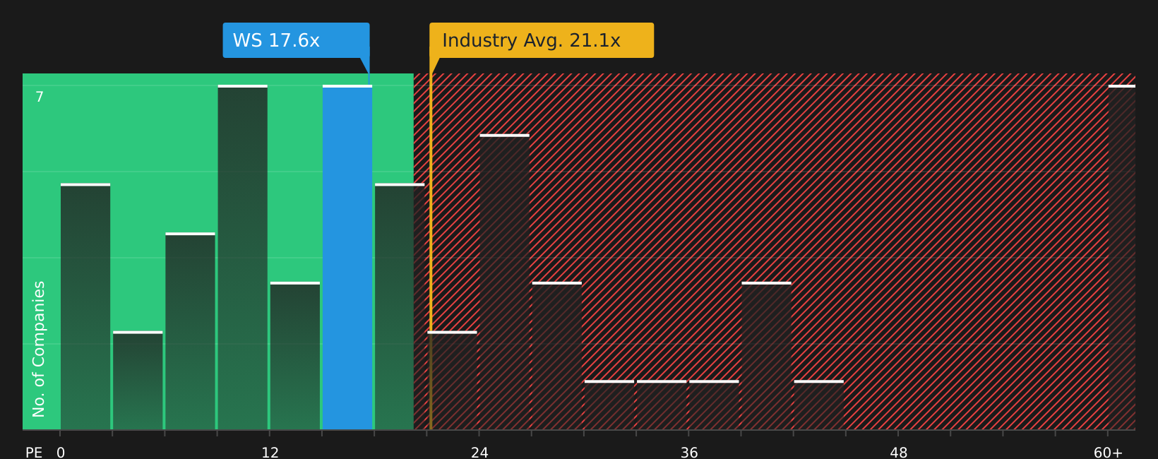Select the tall dark green bar ending at PE 12
The image size is (1158, 459).
pos(243,257)
